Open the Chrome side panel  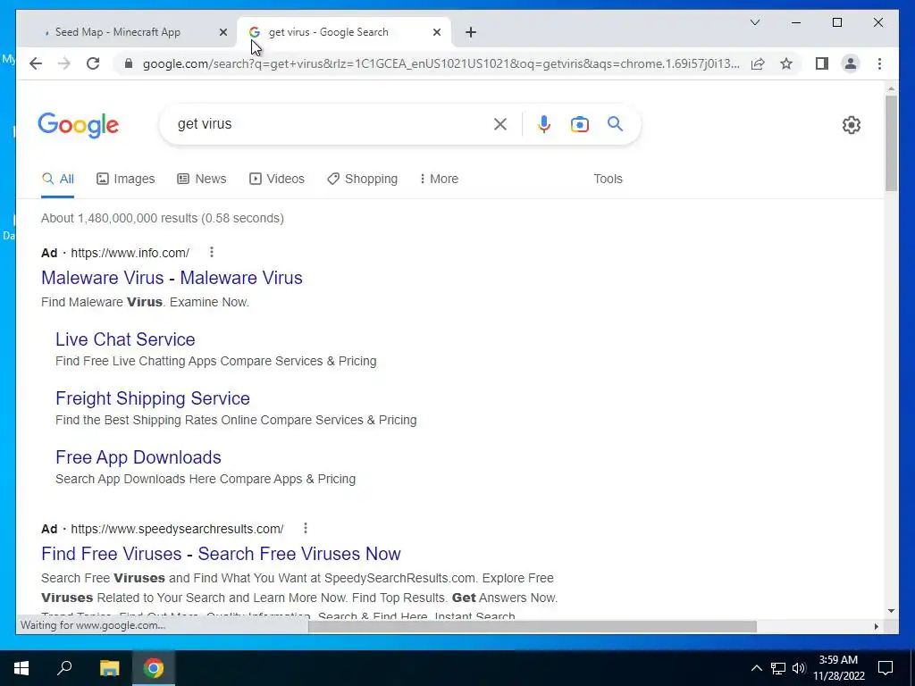[822, 63]
